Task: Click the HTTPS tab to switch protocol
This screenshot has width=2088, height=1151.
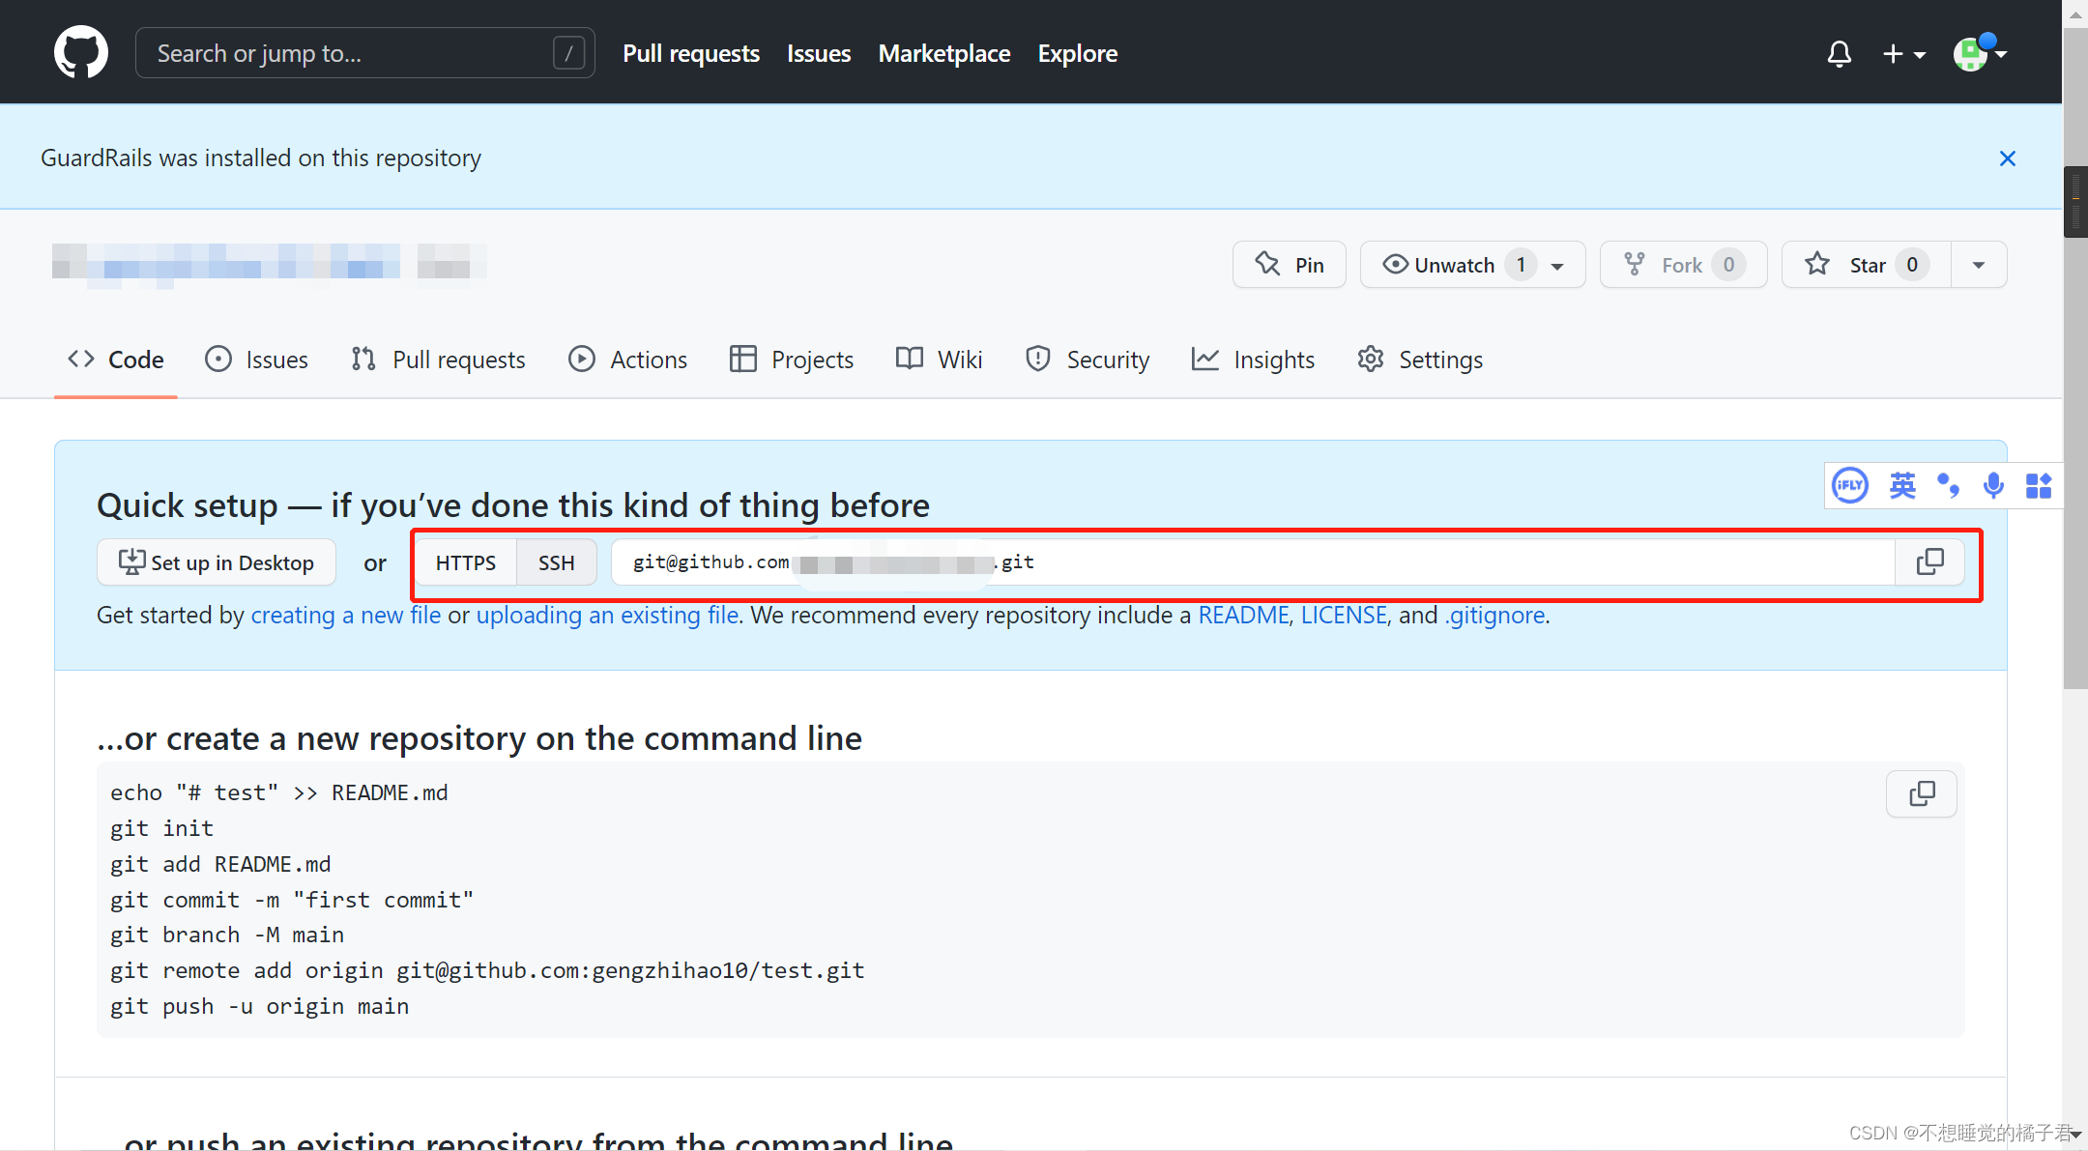Action: 466,561
